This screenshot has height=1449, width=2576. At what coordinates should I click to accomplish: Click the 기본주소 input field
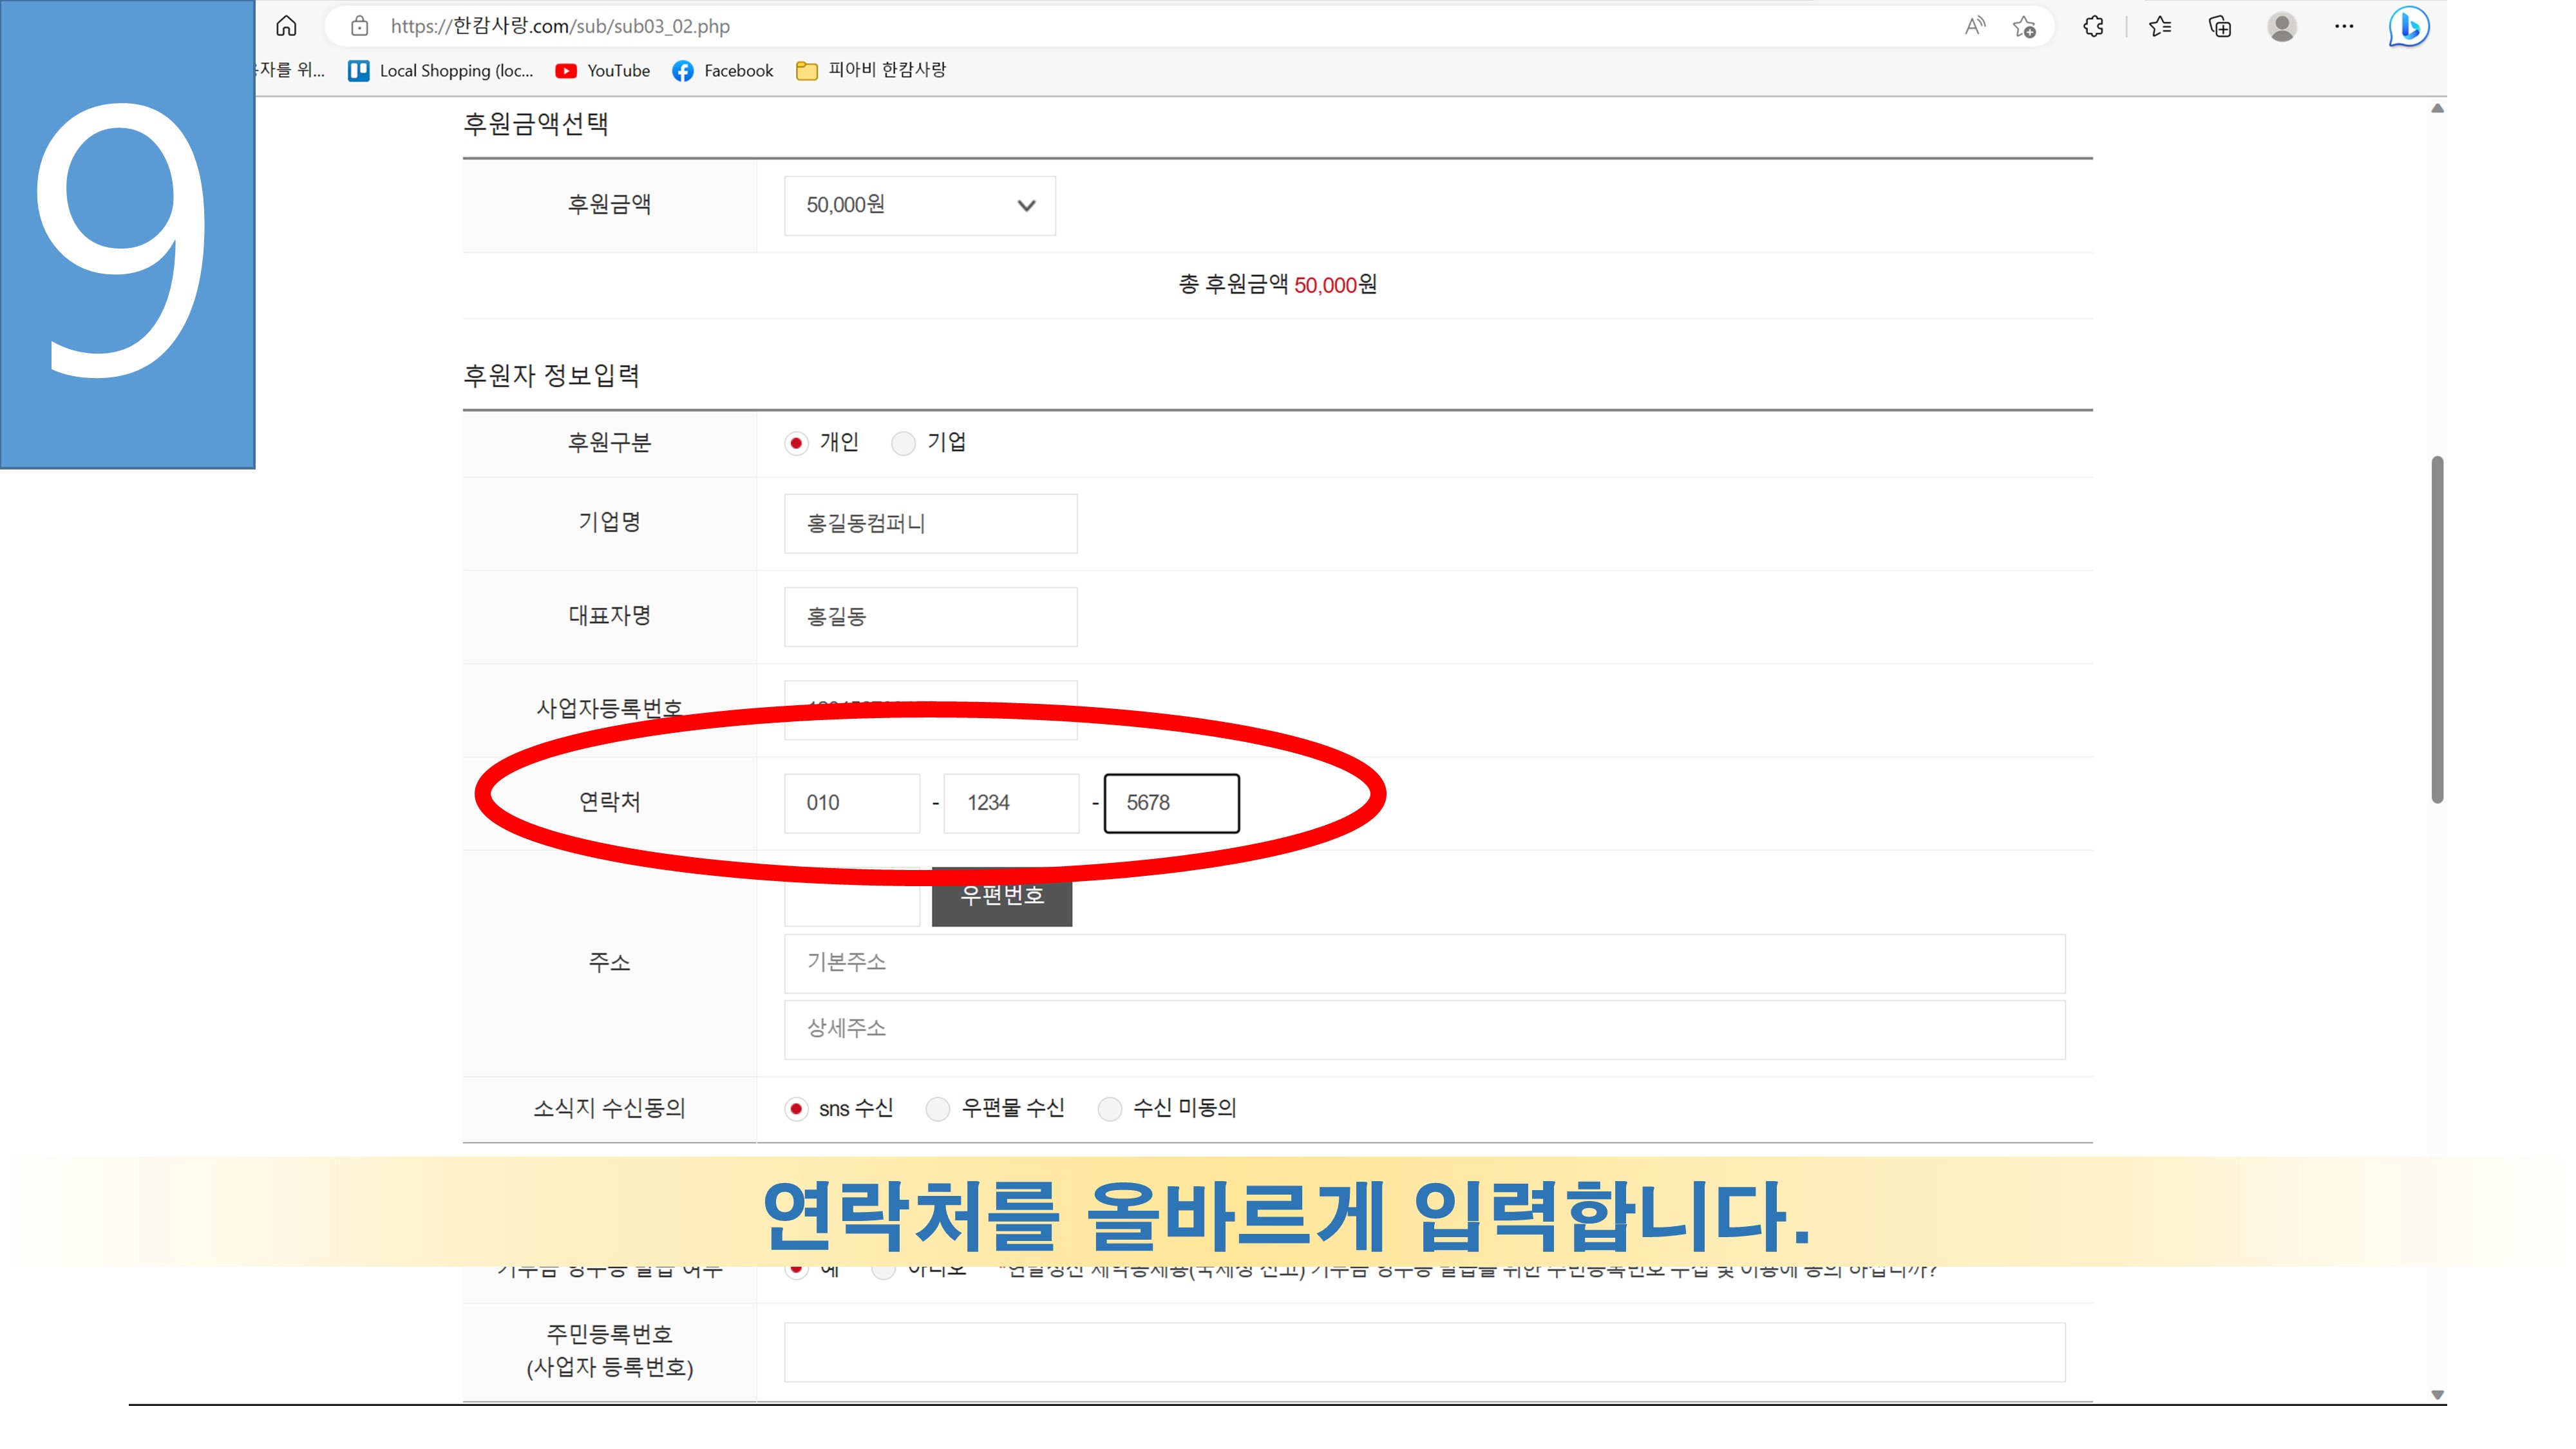tap(1423, 963)
